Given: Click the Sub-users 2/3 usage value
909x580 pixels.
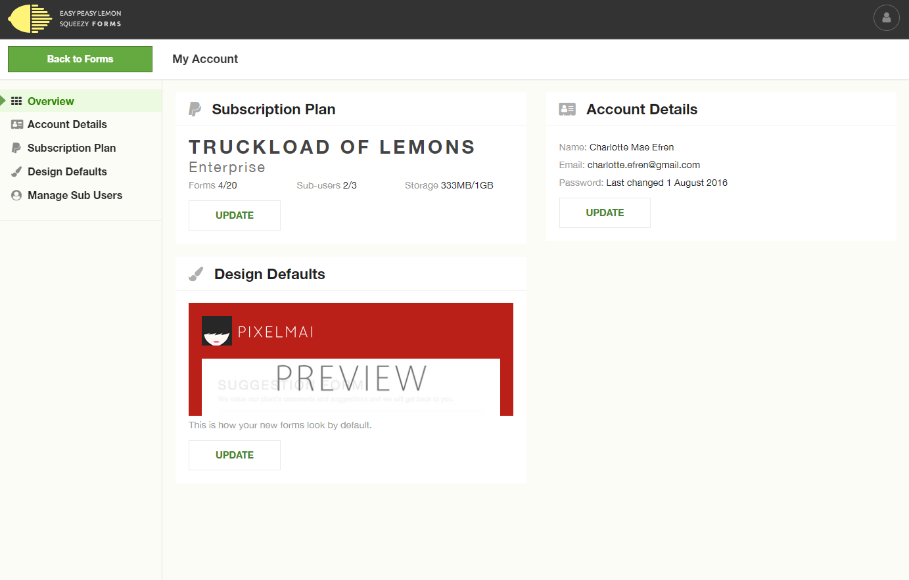Looking at the screenshot, I should pos(327,185).
